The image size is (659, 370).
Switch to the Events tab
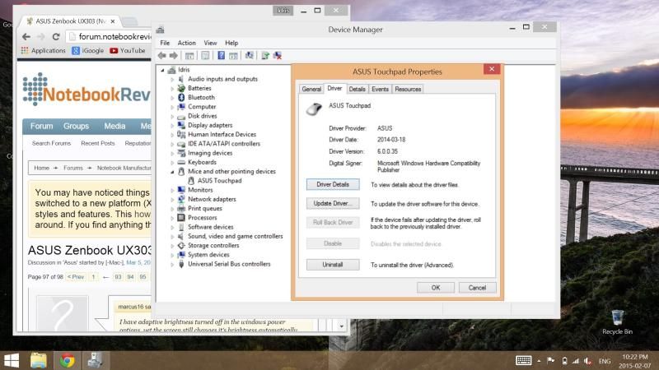(x=380, y=89)
